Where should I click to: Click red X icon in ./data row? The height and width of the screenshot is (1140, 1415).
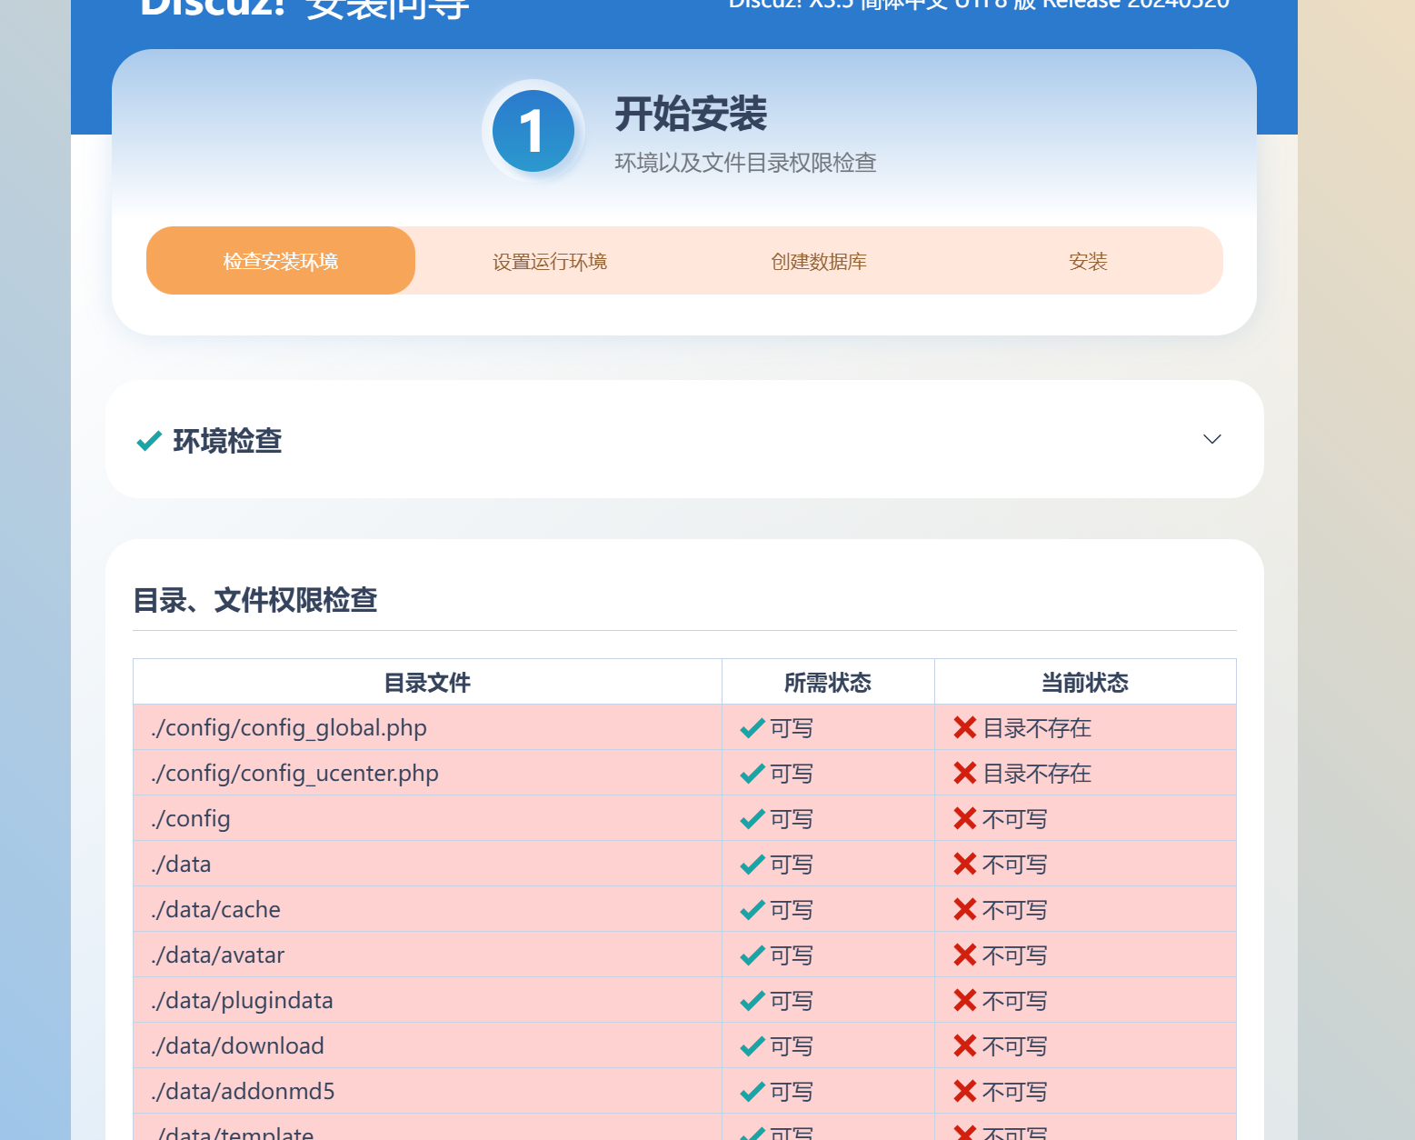[x=965, y=864]
